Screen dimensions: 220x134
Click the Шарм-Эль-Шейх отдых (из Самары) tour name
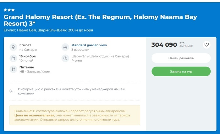coord(100,56)
